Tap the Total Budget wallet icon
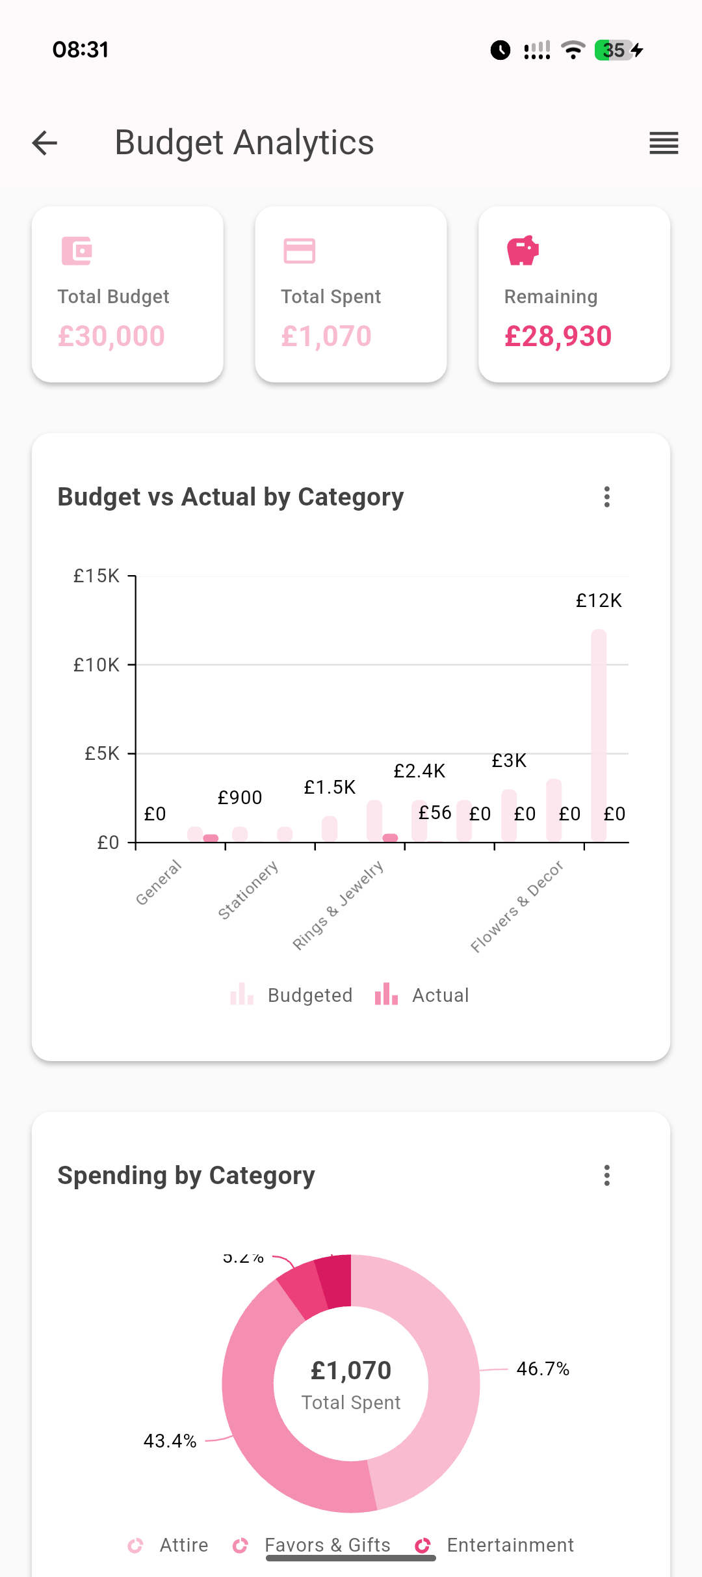 click(x=77, y=251)
